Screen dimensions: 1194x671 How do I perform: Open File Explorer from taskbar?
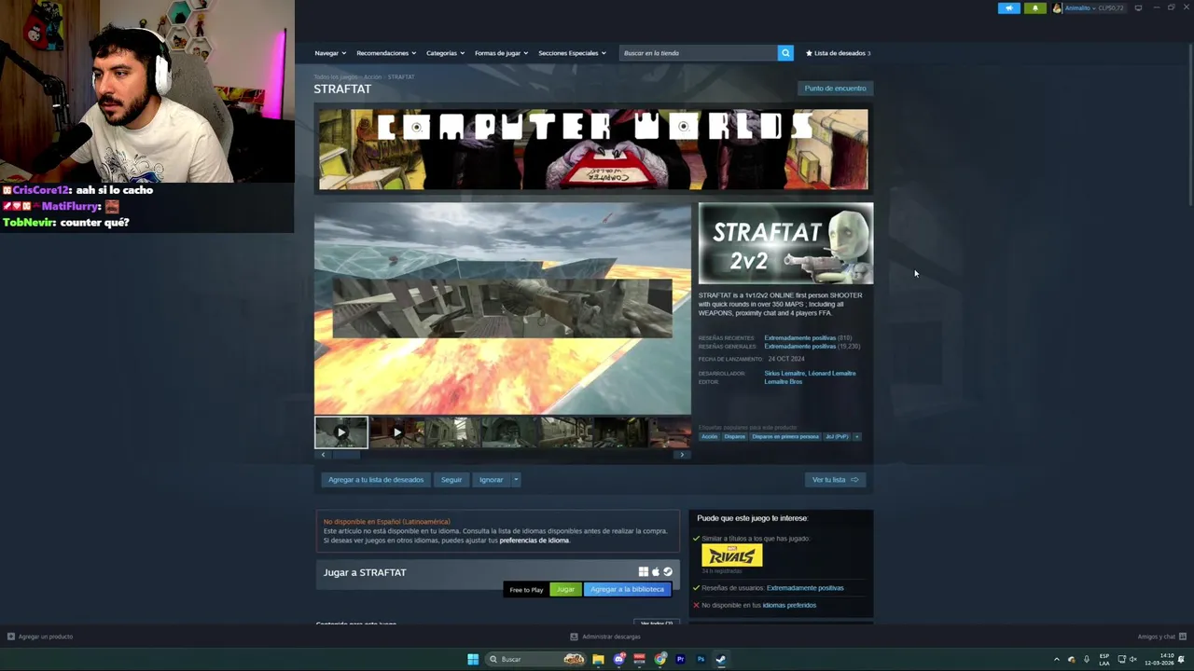(x=598, y=659)
